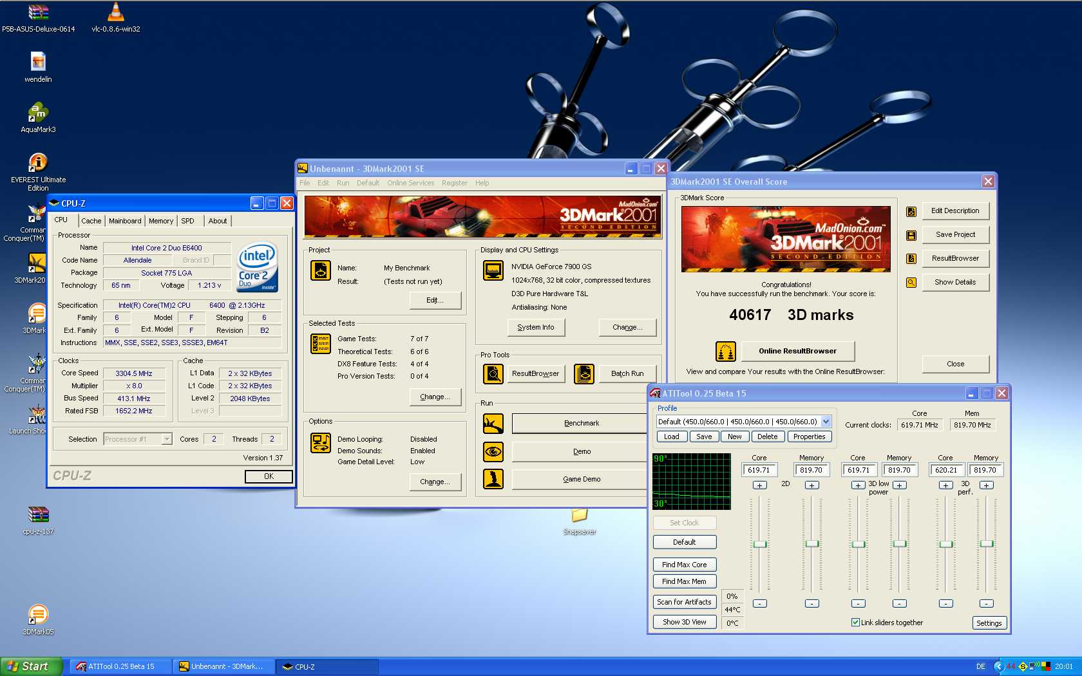Screen dimensions: 1082x676
Task: Click the Batch Run icon
Action: (584, 373)
